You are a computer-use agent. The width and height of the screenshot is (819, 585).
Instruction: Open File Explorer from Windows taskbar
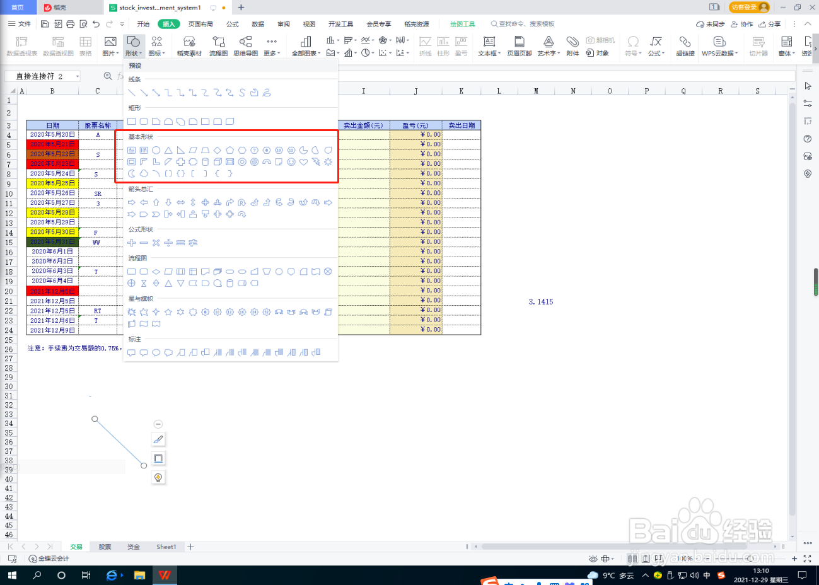point(139,575)
